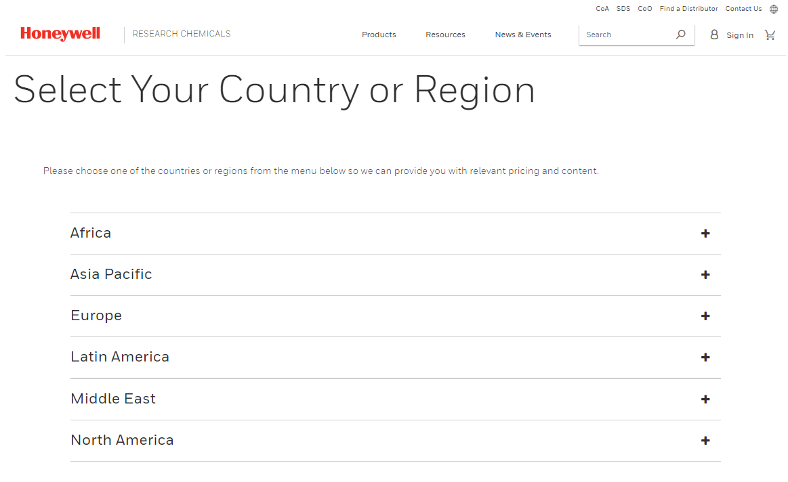Open the CoA link

(602, 9)
